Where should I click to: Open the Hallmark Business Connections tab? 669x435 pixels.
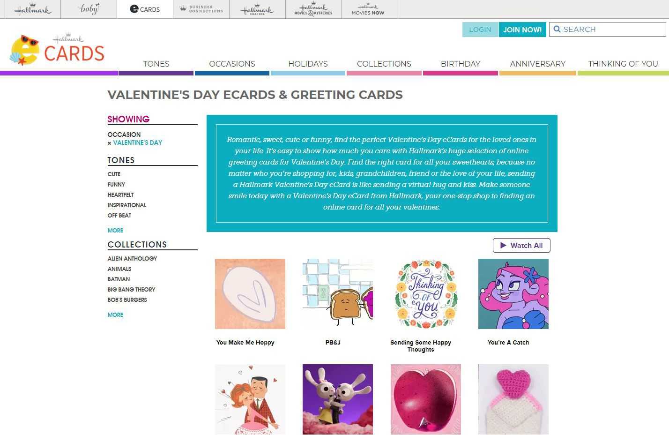201,9
